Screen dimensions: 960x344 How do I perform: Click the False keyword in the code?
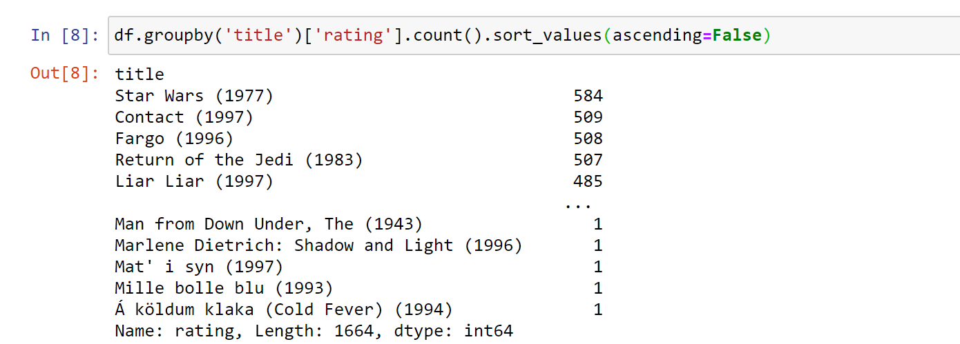[737, 35]
